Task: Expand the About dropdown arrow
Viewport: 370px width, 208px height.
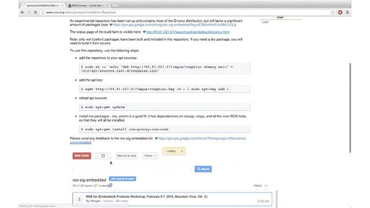Action: pos(266,185)
